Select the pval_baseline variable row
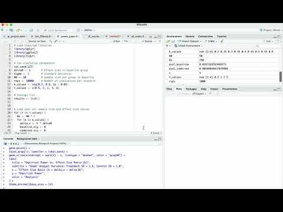Image resolution: width=283 pixels, height=212 pixels. click(x=222, y=64)
